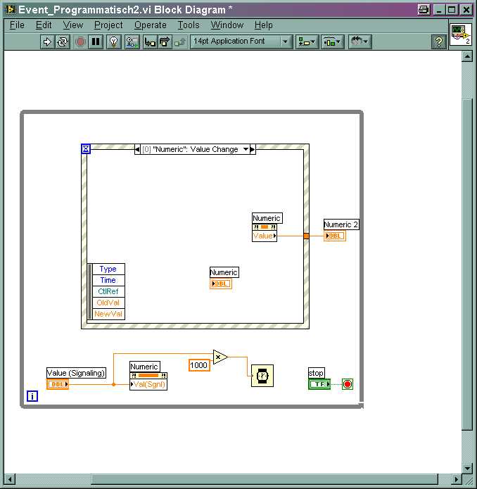Click the Context Help question mark button
Image resolution: width=477 pixels, height=489 pixels.
click(x=438, y=42)
